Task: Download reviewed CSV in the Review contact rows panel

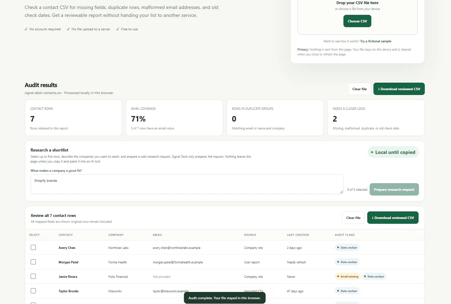Action: pyautogui.click(x=393, y=218)
